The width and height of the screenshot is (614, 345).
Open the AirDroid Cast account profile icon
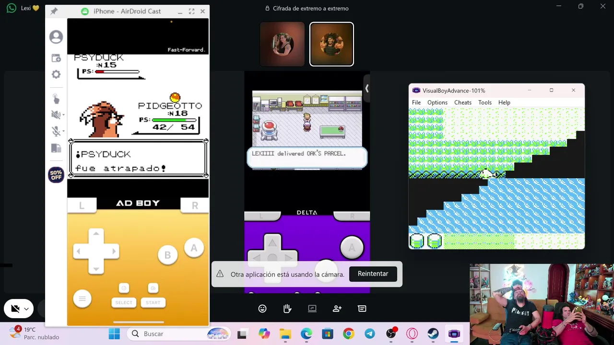pos(56,37)
